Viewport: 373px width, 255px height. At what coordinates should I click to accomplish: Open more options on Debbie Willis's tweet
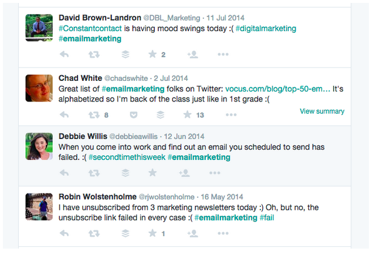point(223,173)
